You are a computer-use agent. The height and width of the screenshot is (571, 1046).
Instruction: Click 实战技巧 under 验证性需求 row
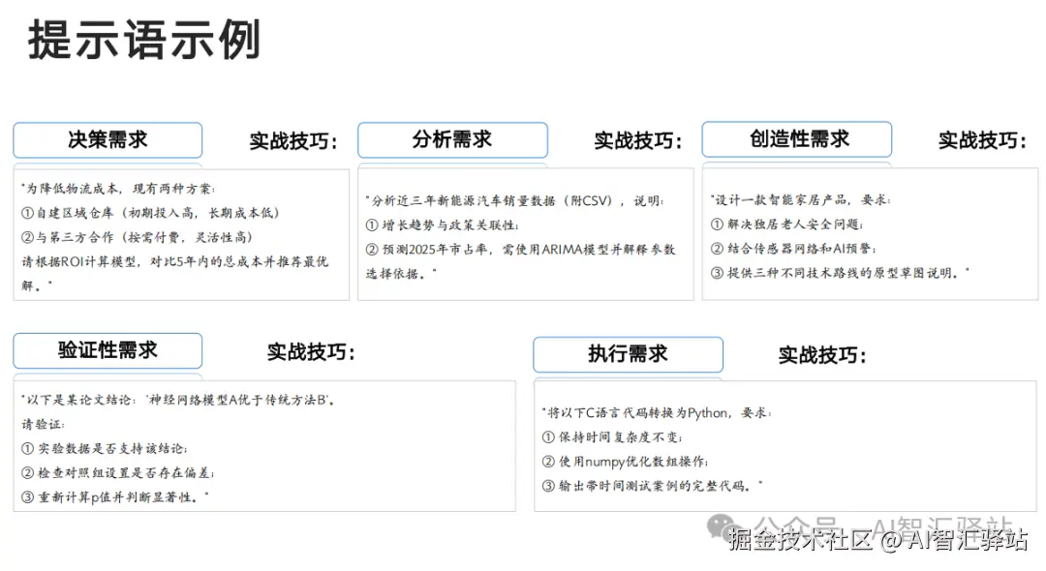pyautogui.click(x=310, y=351)
